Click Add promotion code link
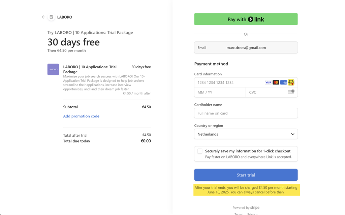The image size is (345, 215). click(81, 116)
